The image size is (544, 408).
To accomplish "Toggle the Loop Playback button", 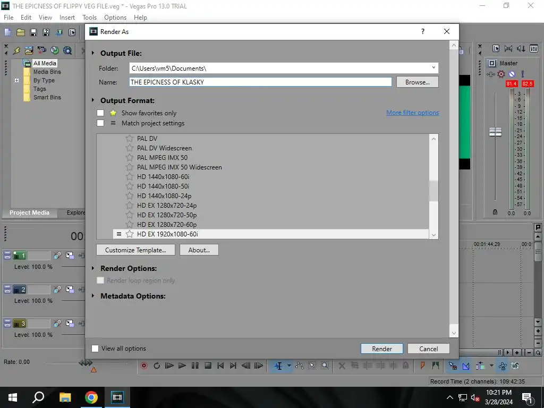I will [x=157, y=365].
